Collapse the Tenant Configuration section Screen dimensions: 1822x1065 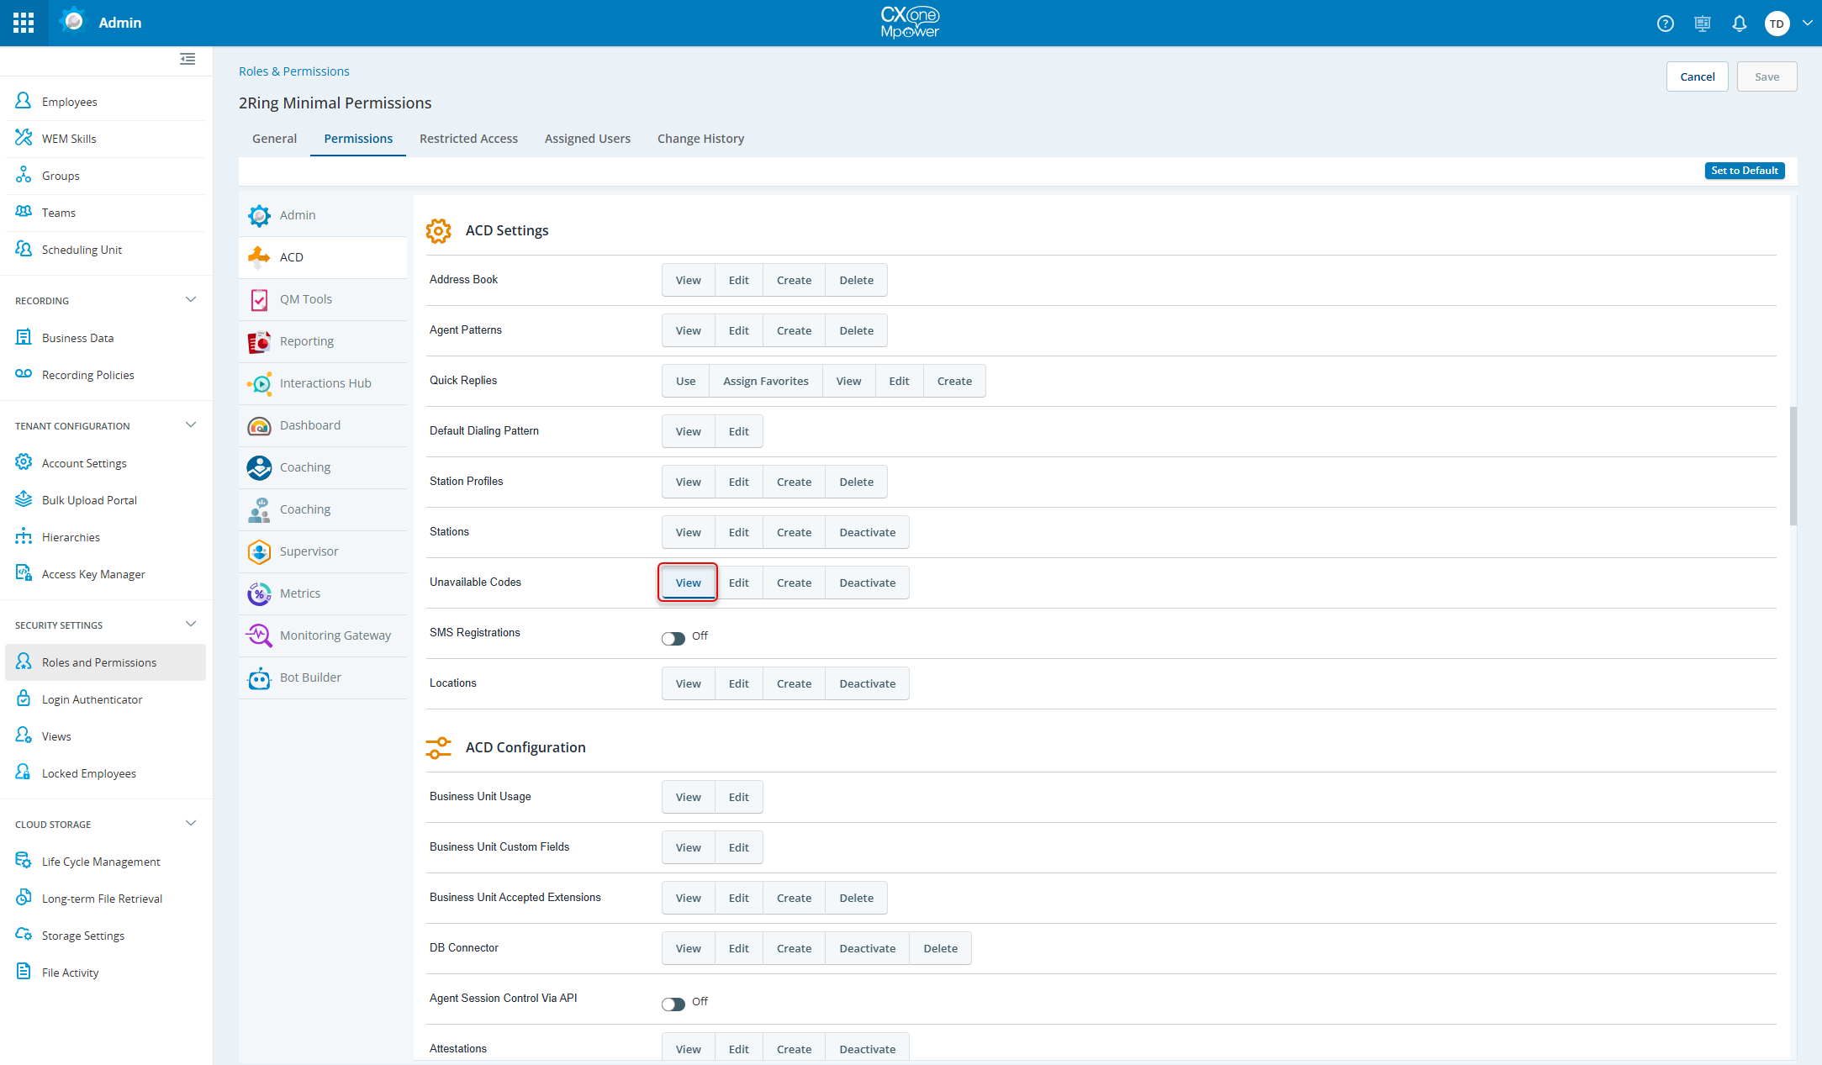coord(191,424)
